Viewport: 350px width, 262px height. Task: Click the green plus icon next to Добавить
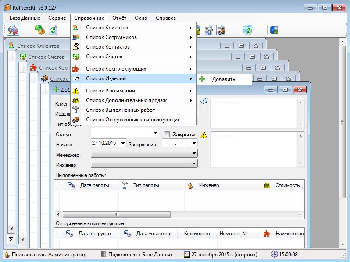pos(202,79)
